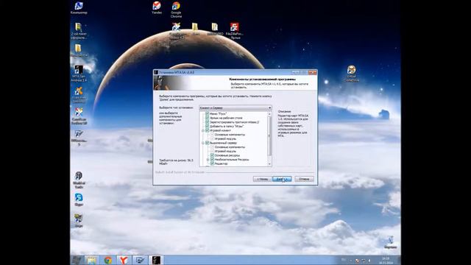Toggle the Игровой клиент component checkbox
This screenshot has width=471, height=265.
(207, 131)
